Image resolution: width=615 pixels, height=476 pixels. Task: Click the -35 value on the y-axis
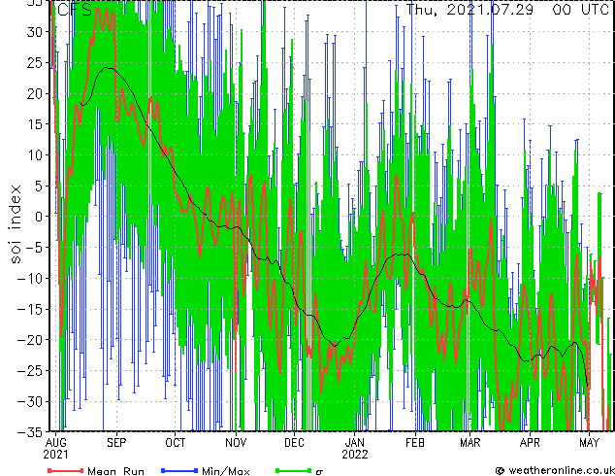coord(30,432)
